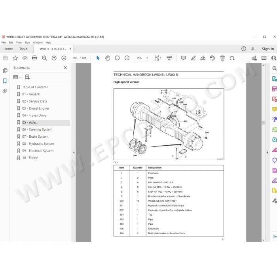Switch to the Tools tab
277x277 pixels.
(23, 49)
